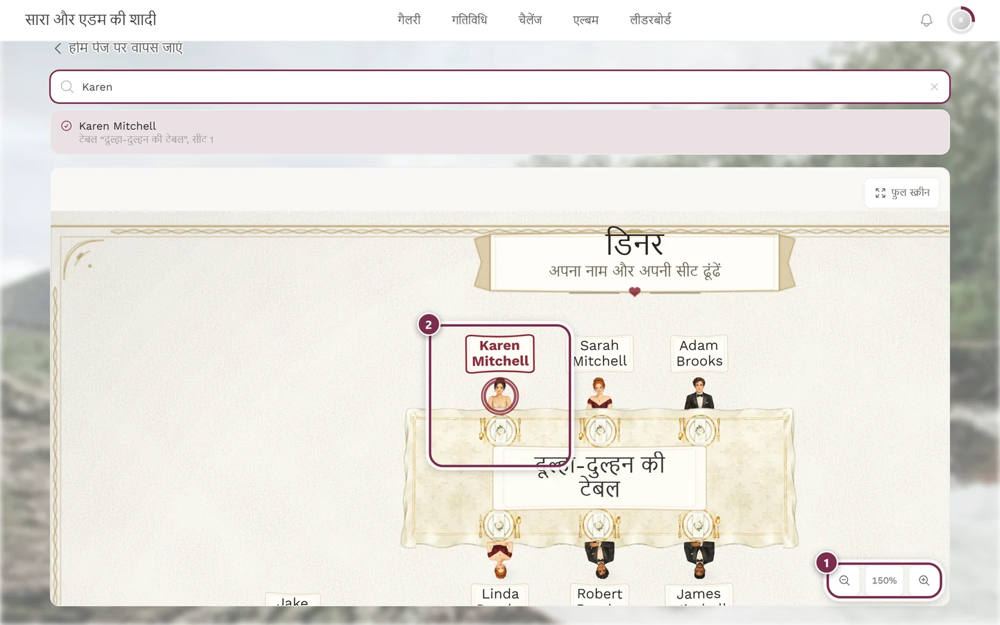
Task: Click the सारा और एडम की शादी title
Action: click(x=91, y=19)
